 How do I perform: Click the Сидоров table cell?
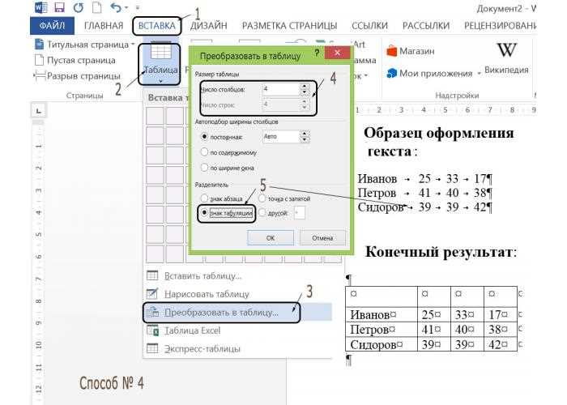(x=382, y=344)
